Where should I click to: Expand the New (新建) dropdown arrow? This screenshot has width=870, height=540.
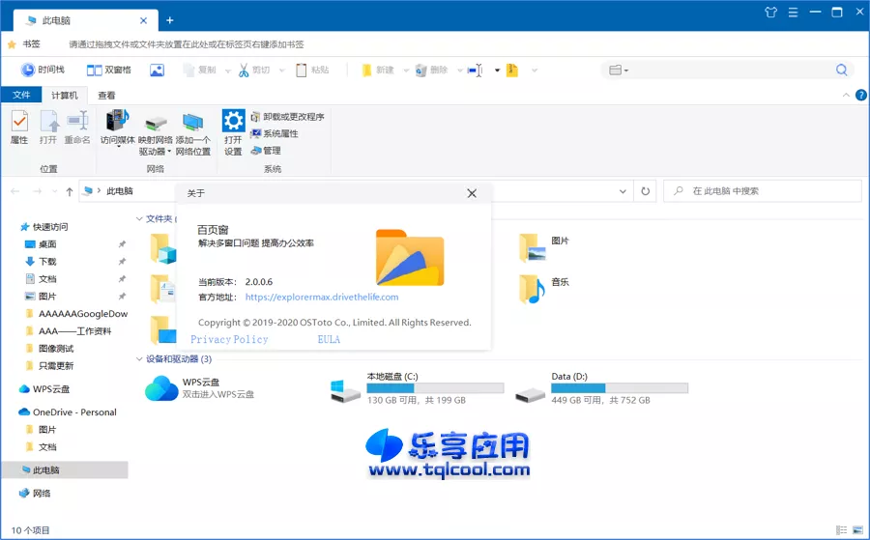point(406,71)
